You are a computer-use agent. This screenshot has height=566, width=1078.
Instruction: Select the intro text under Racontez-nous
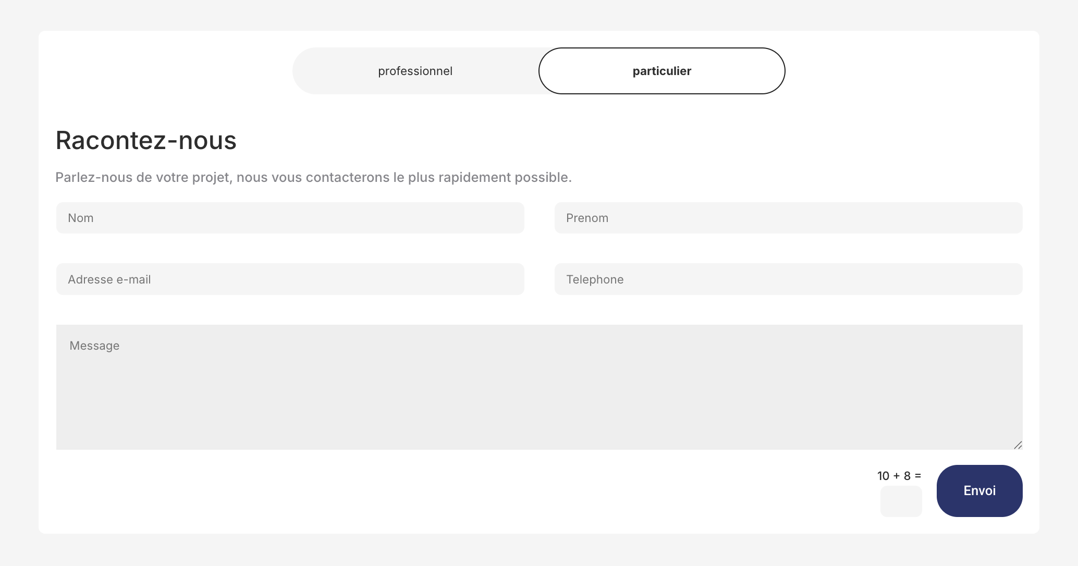coord(313,177)
